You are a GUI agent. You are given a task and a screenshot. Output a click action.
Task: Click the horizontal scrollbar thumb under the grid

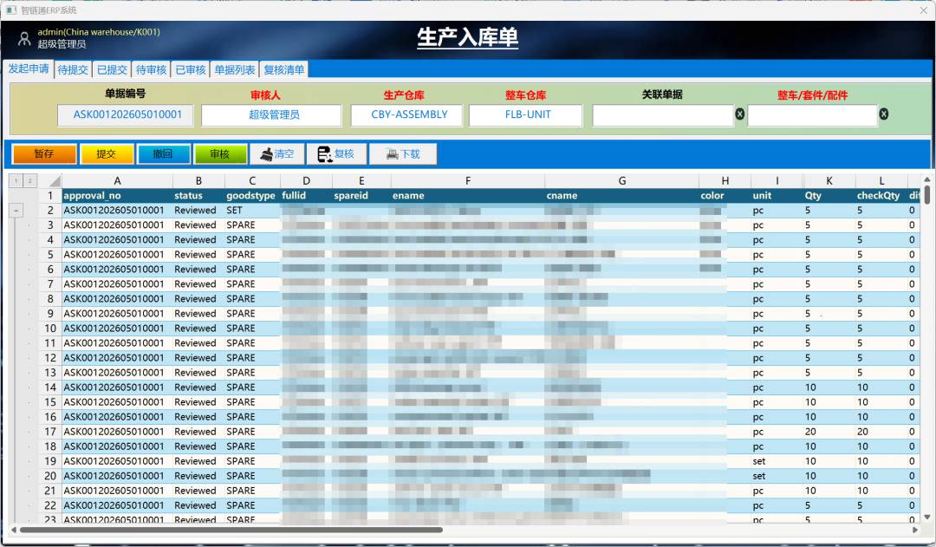click(x=231, y=530)
